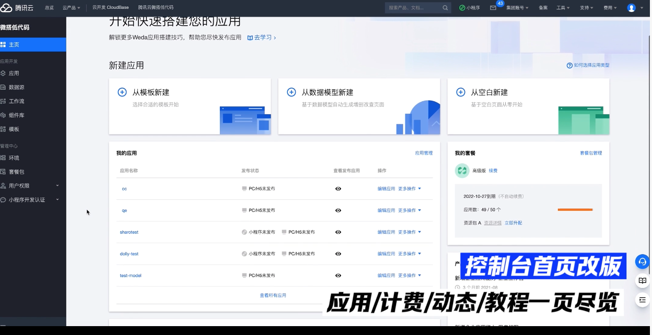Click the plus icon for 从数据模型新建

[292, 92]
